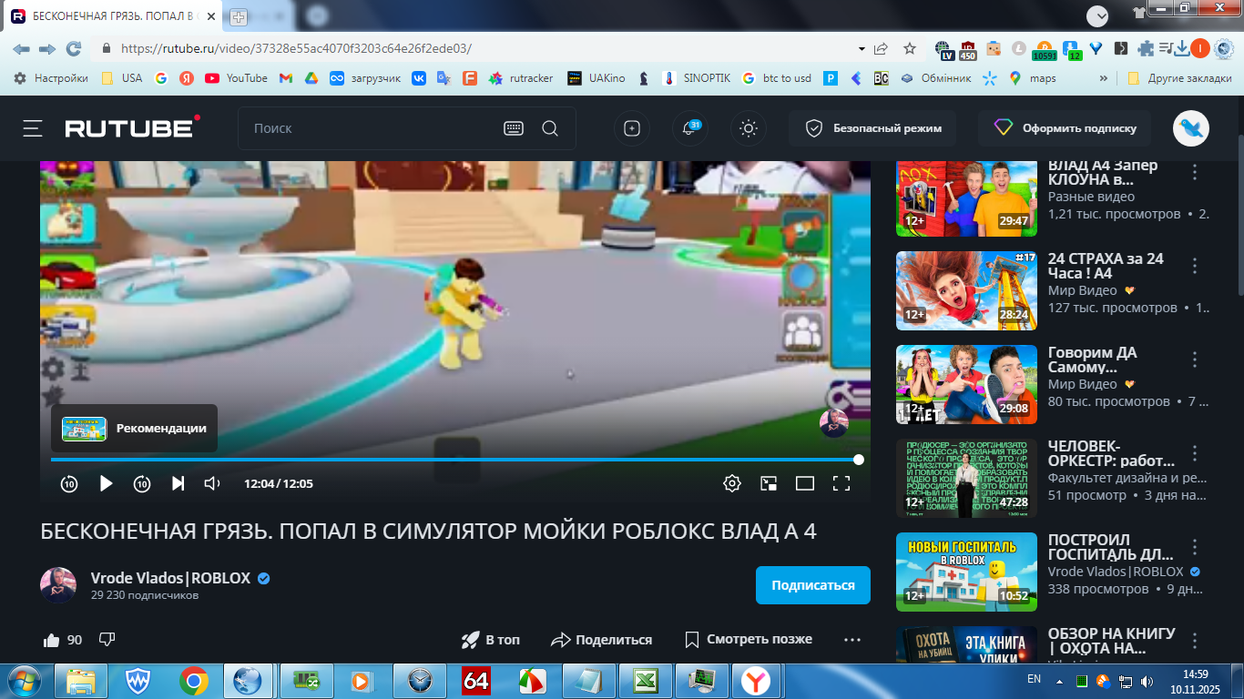
Task: Dislike the video
Action: [x=107, y=640]
